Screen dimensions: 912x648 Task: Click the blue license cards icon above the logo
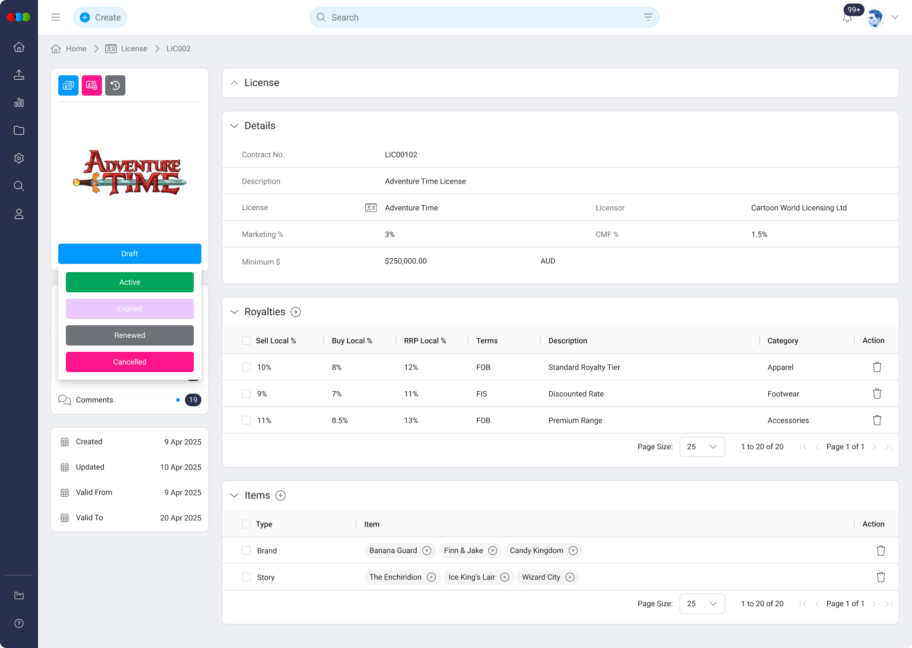coord(68,85)
